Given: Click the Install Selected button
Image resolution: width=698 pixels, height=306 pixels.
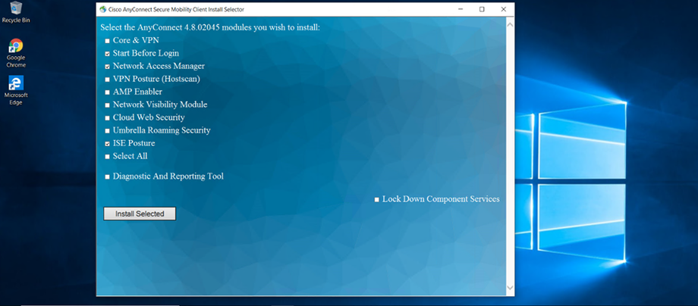Looking at the screenshot, I should tap(140, 214).
